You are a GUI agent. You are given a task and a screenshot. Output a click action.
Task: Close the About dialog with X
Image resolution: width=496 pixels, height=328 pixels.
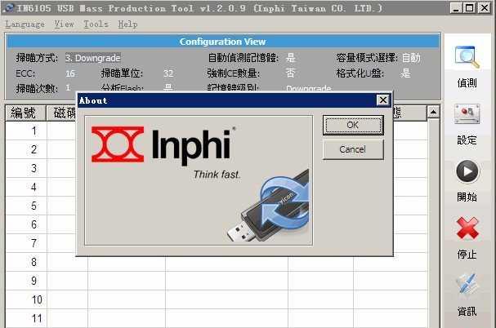382,100
